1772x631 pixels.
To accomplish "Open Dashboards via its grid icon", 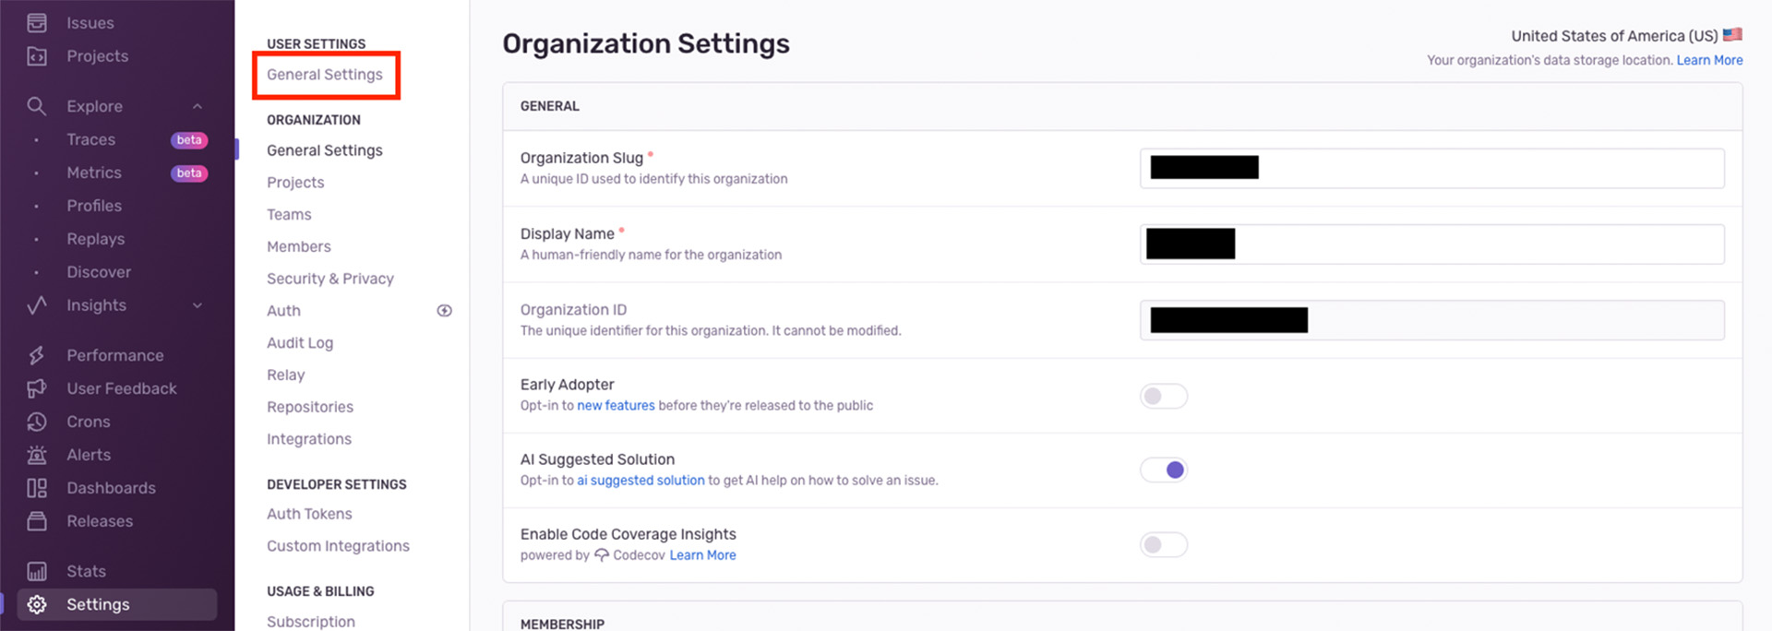I will point(37,488).
